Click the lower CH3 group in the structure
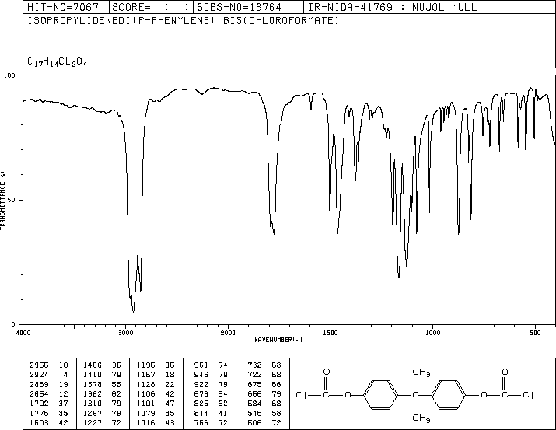The height and width of the screenshot is (430, 556). (x=421, y=418)
